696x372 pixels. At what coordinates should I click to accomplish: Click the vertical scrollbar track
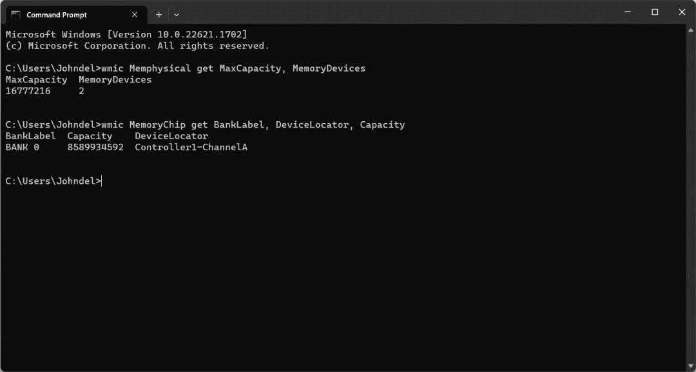pos(691,199)
